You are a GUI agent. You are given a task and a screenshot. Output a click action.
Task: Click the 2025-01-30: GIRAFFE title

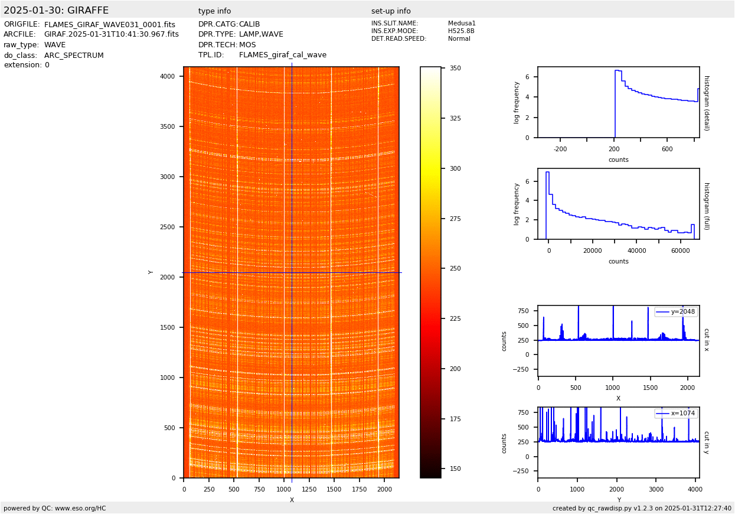point(56,11)
